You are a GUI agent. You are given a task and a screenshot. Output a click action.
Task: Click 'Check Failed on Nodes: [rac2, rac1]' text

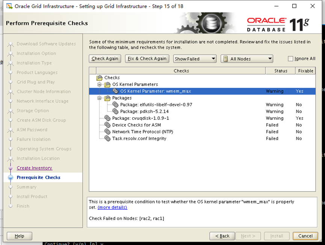127,218
